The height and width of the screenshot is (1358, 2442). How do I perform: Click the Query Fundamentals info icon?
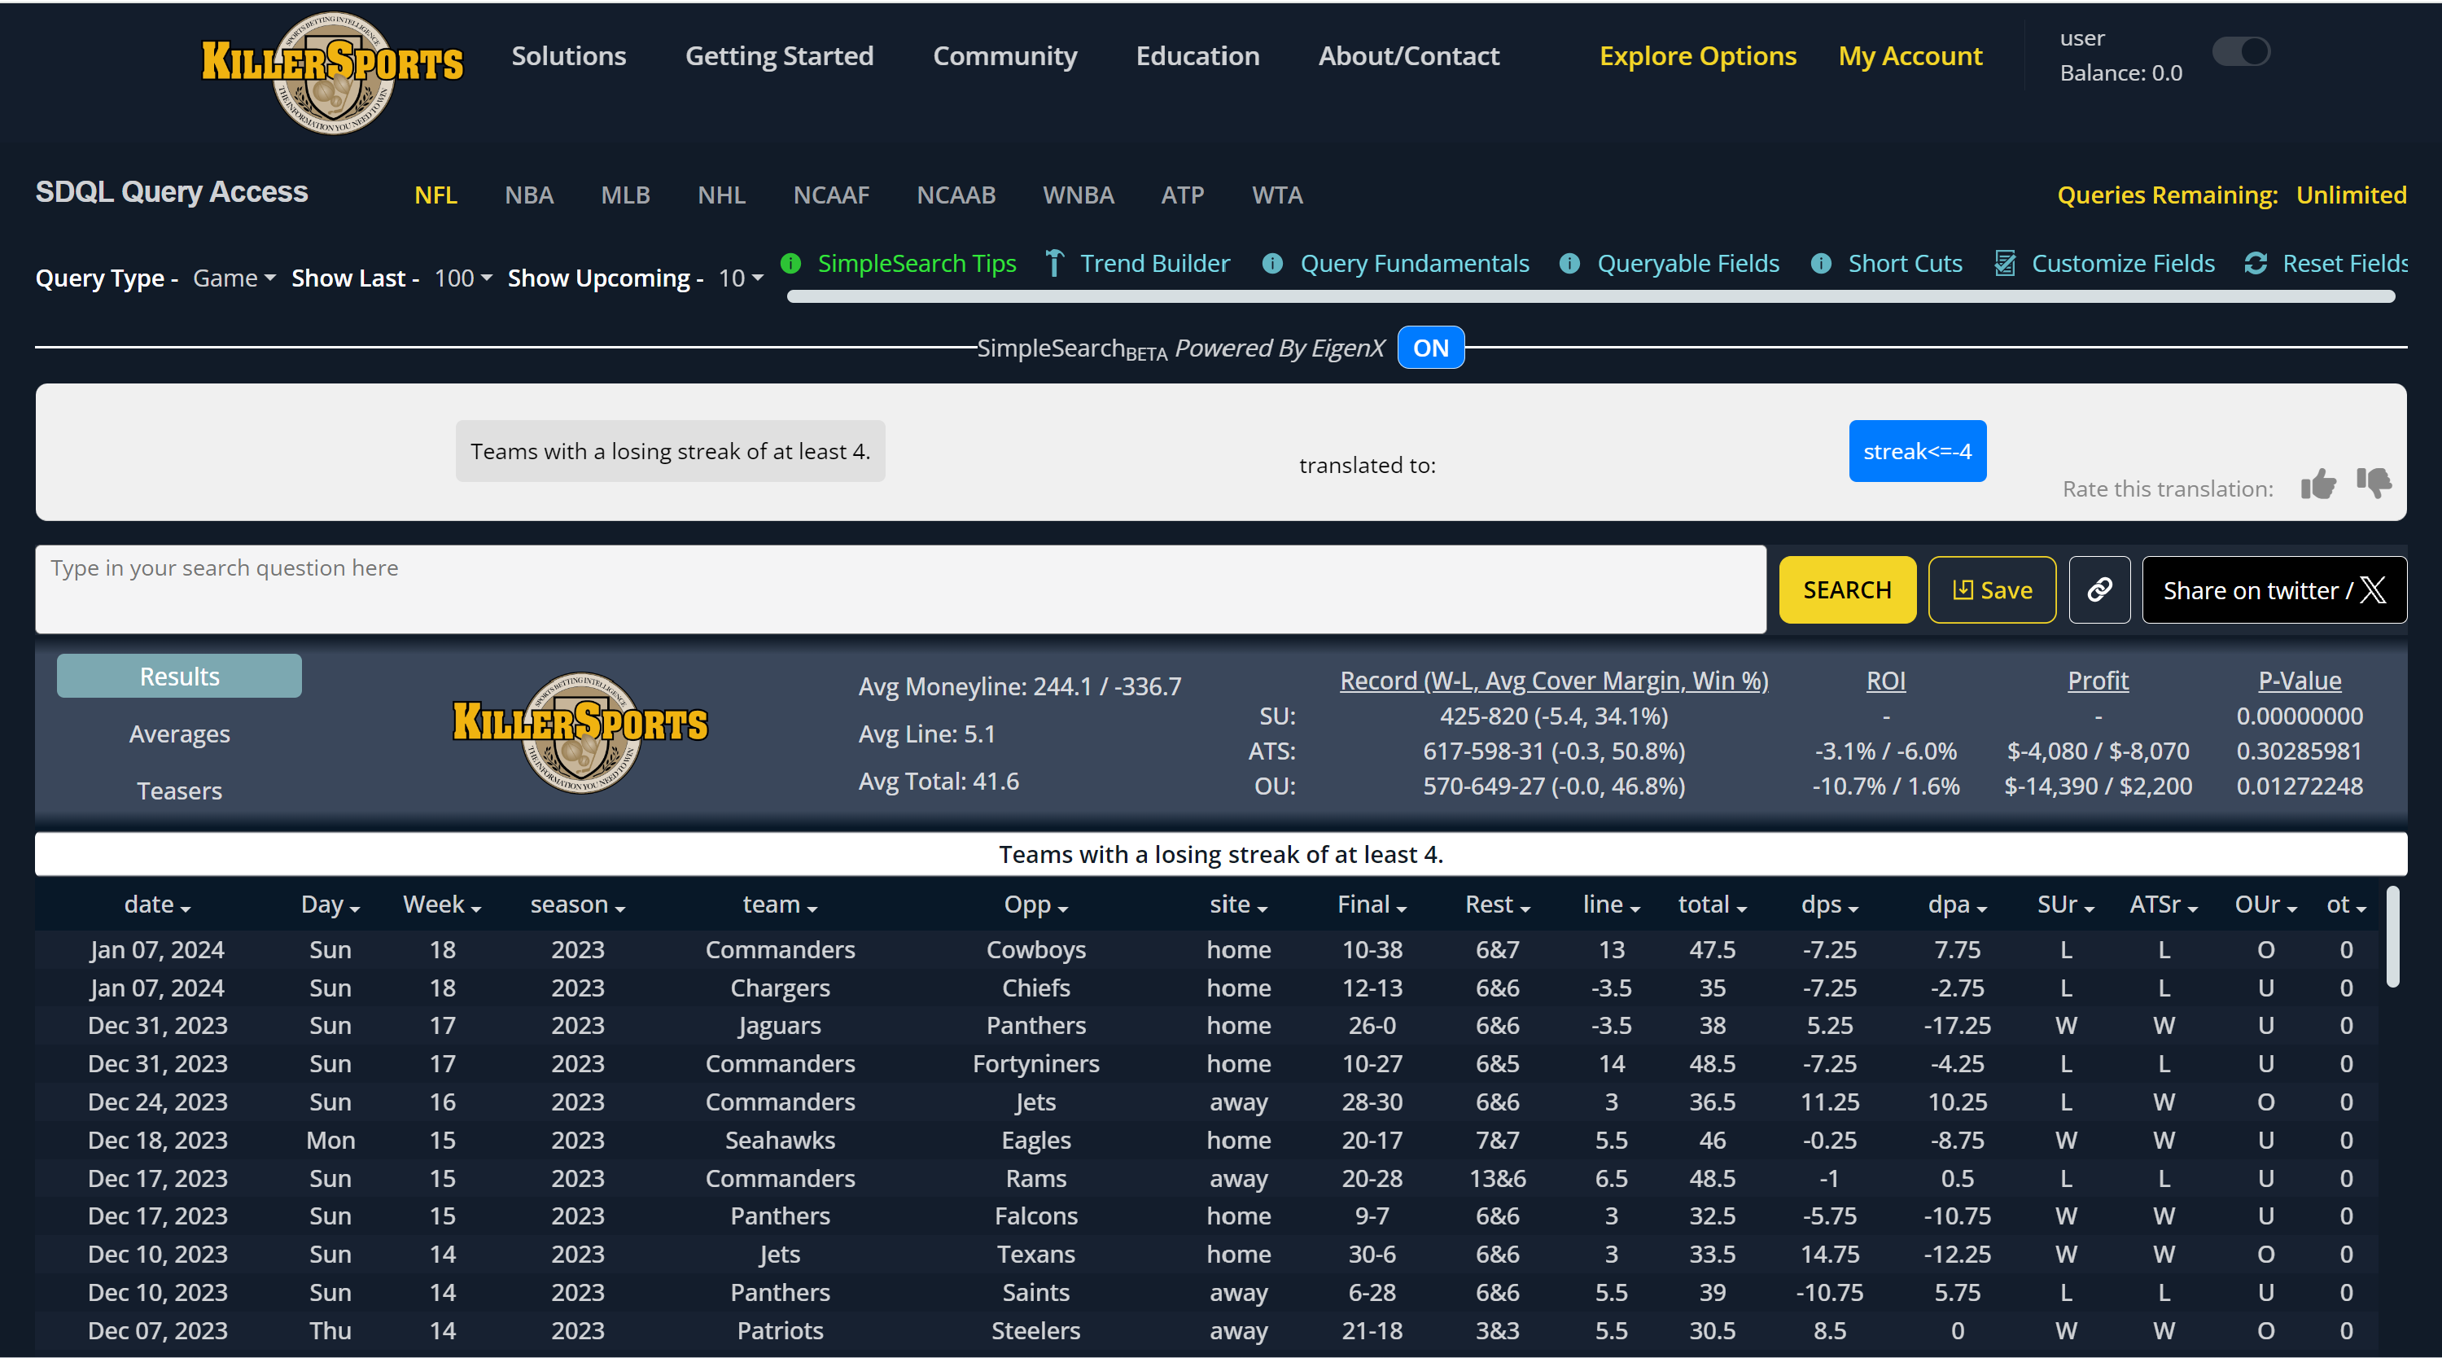pyautogui.click(x=1273, y=264)
